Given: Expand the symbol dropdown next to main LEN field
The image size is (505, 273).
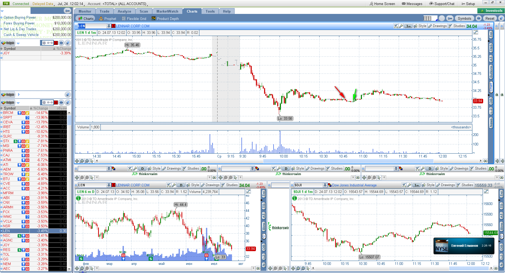Looking at the screenshot, I should point(109,26).
